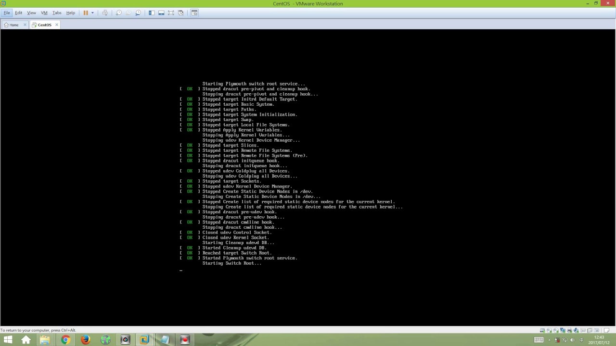Click the white house taskbar icon
The width and height of the screenshot is (616, 346).
pyautogui.click(x=26, y=340)
